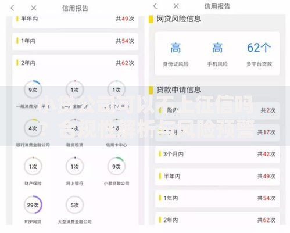Open the right-side 半年内 共49次 row
290x233 pixels.
tap(217, 177)
